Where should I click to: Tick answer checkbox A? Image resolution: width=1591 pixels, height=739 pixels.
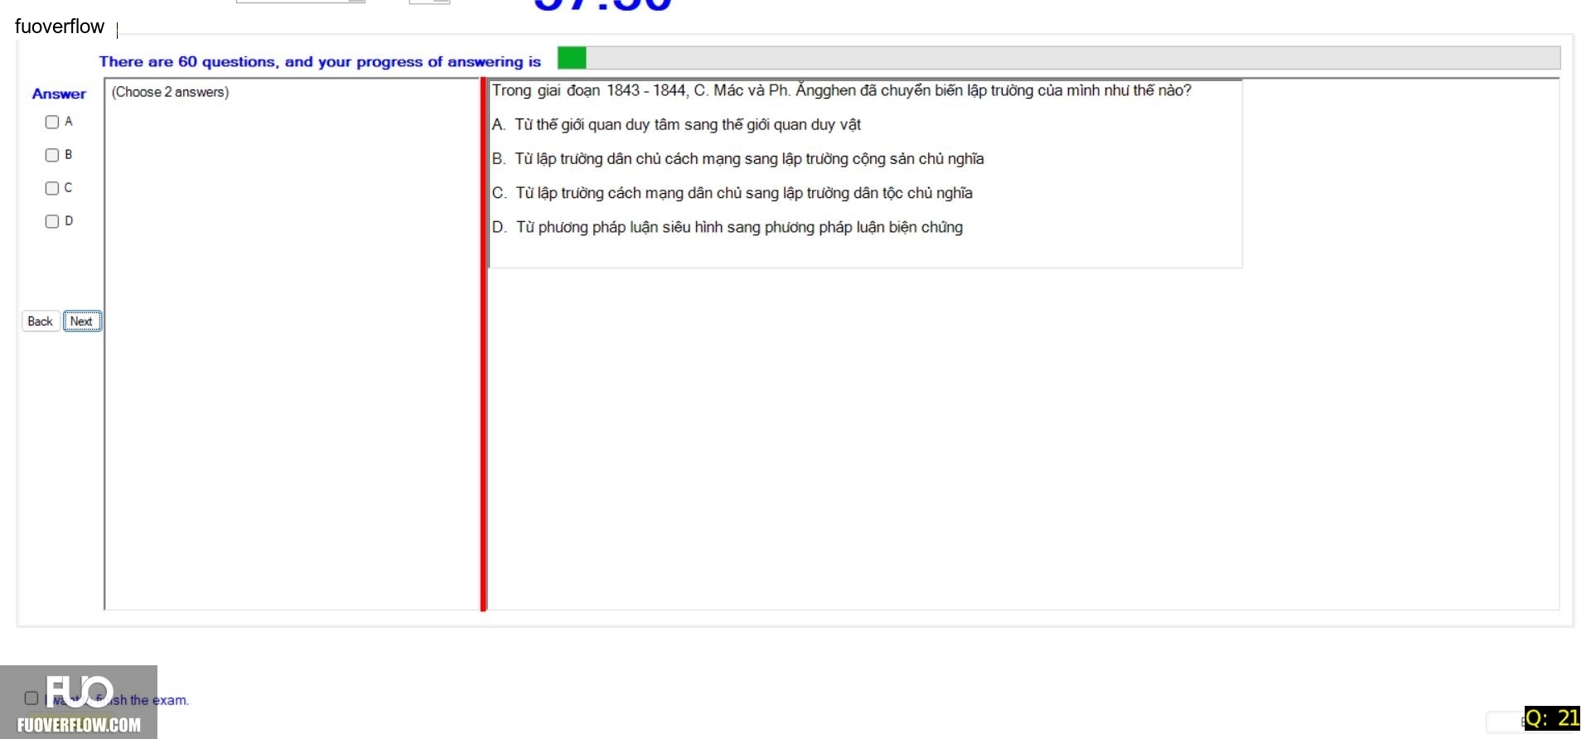click(x=52, y=122)
